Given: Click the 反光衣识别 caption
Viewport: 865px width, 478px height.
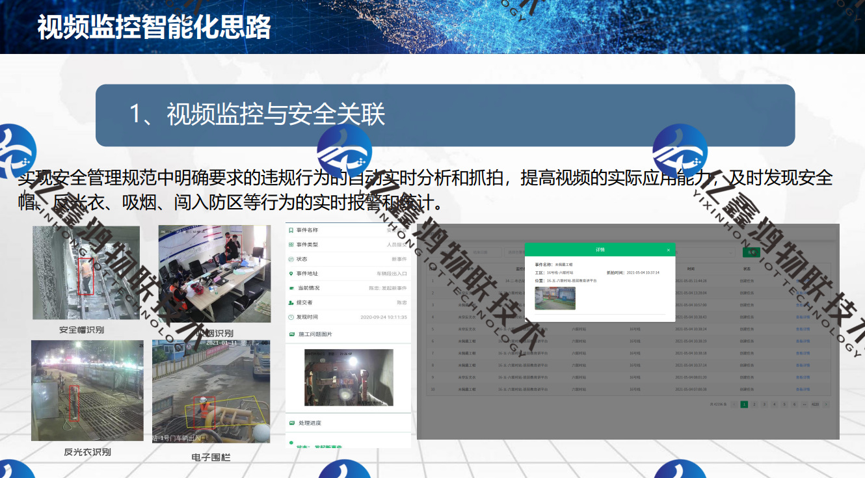Looking at the screenshot, I should (x=87, y=452).
